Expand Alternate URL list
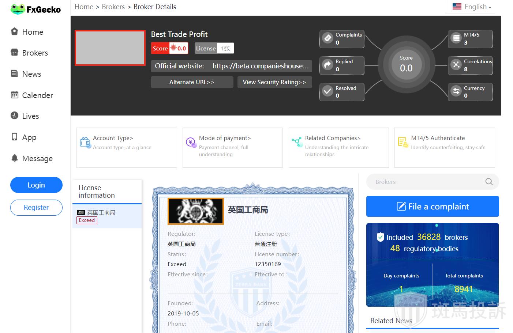The height and width of the screenshot is (333, 513). pyautogui.click(x=192, y=82)
